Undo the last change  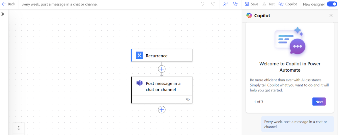click(x=203, y=4)
